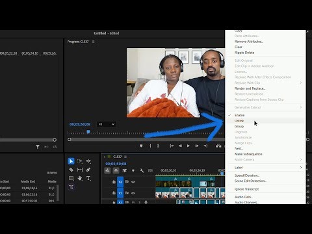Toggle Enable in context menu
Viewport: 312px width, 234px height.
265,115
